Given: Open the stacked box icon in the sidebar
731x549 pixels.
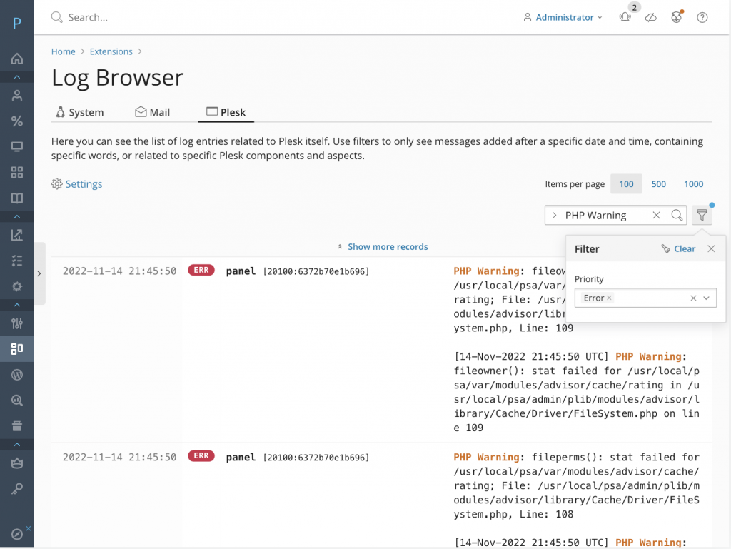Looking at the screenshot, I should click(17, 426).
